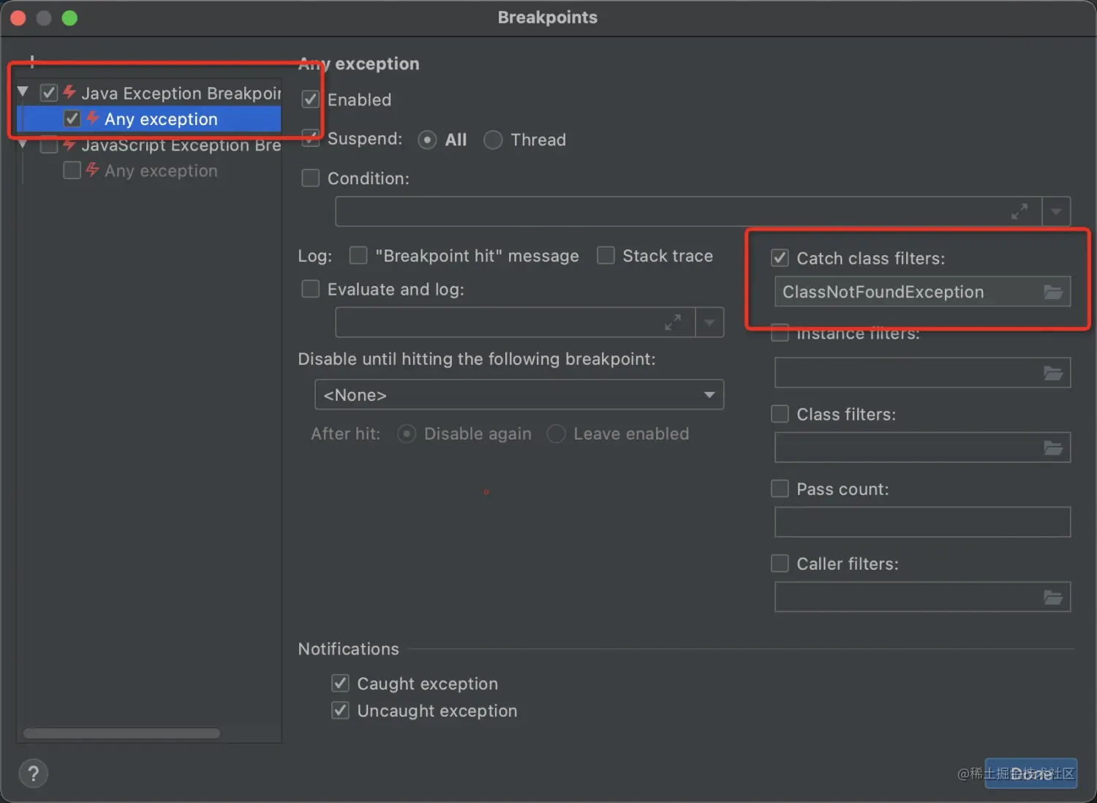Expand the Evaluate and log editor

pyautogui.click(x=673, y=322)
